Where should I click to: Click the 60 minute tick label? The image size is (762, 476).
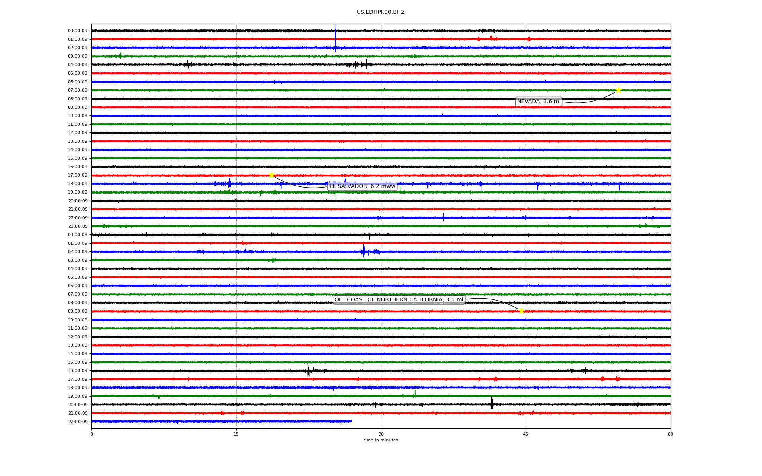(x=670, y=434)
